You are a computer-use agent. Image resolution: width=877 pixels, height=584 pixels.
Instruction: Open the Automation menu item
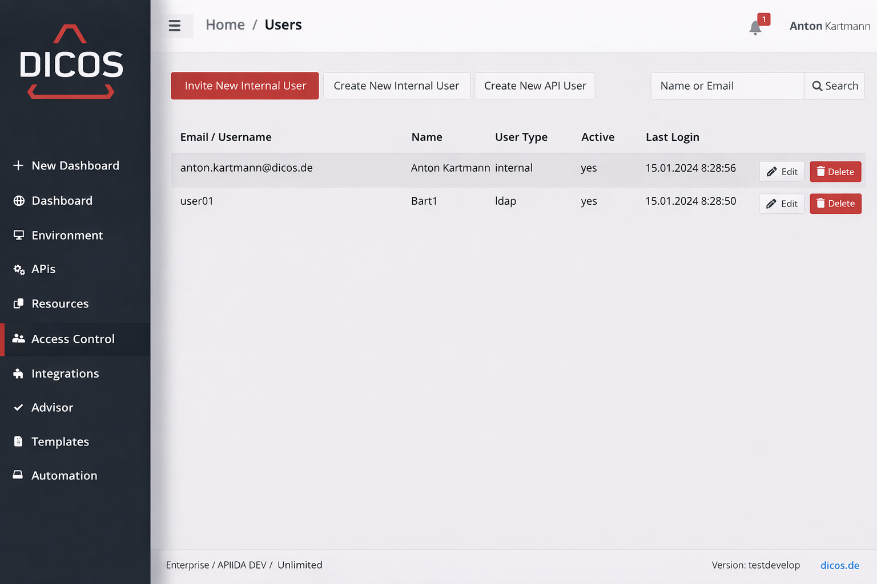64,476
